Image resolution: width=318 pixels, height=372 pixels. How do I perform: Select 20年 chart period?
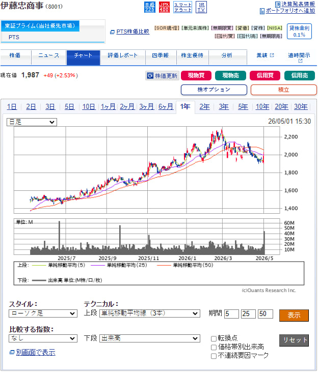pyautogui.click(x=281, y=107)
